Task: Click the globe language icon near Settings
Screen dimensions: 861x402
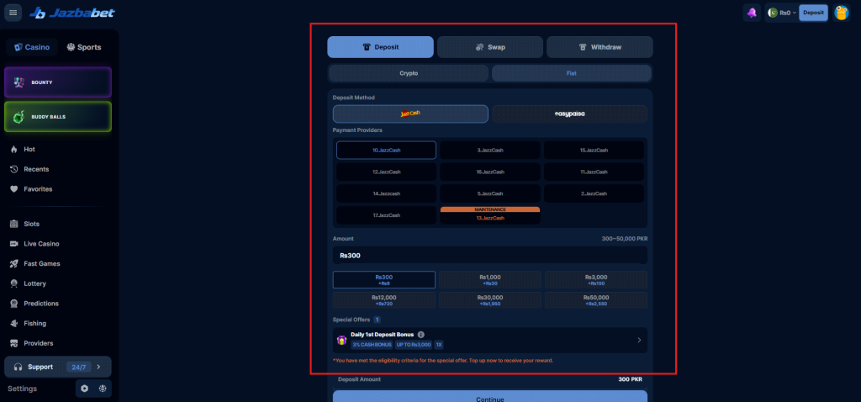Action: 103,389
